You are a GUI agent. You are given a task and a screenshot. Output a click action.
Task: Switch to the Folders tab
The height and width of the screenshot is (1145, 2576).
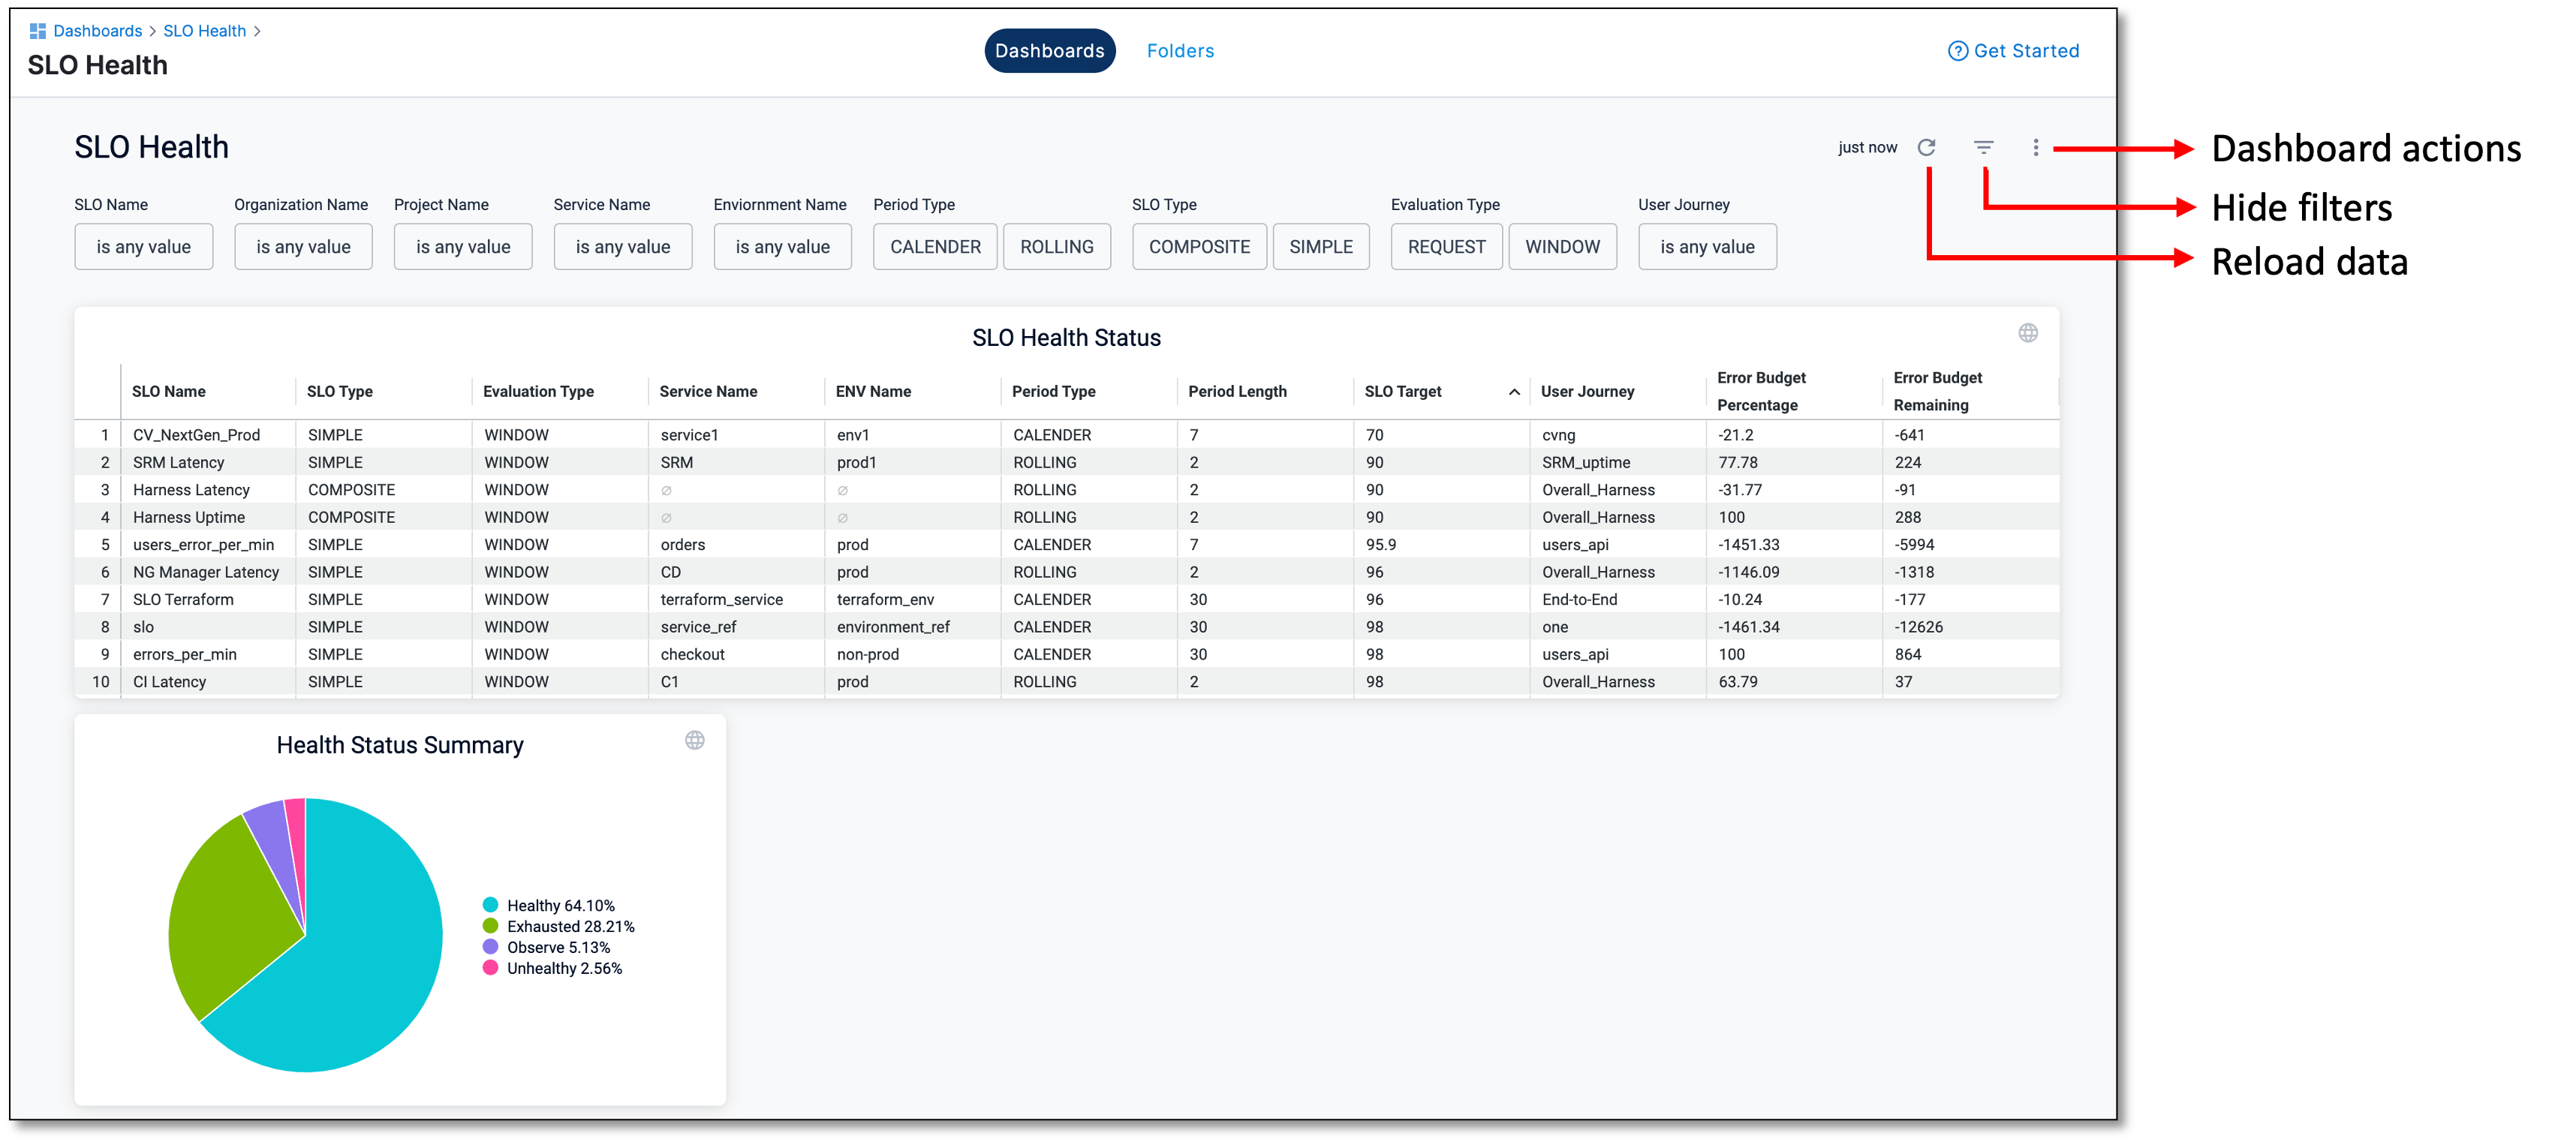(1179, 51)
